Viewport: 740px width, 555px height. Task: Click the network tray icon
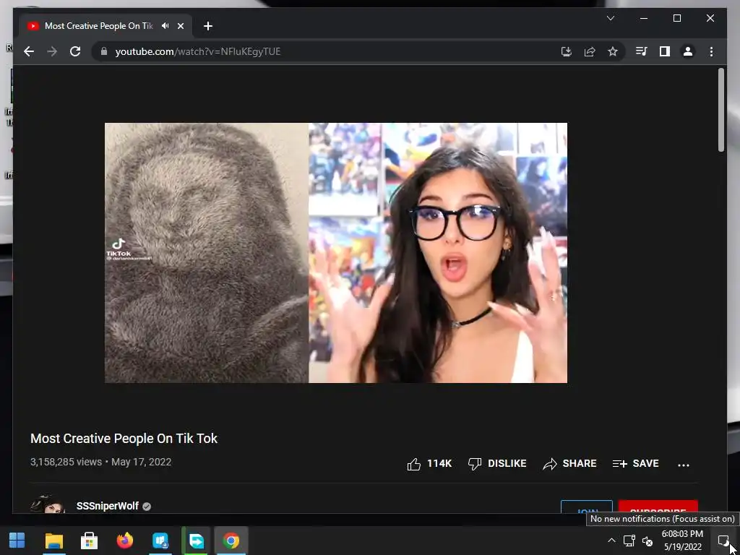[629, 541]
